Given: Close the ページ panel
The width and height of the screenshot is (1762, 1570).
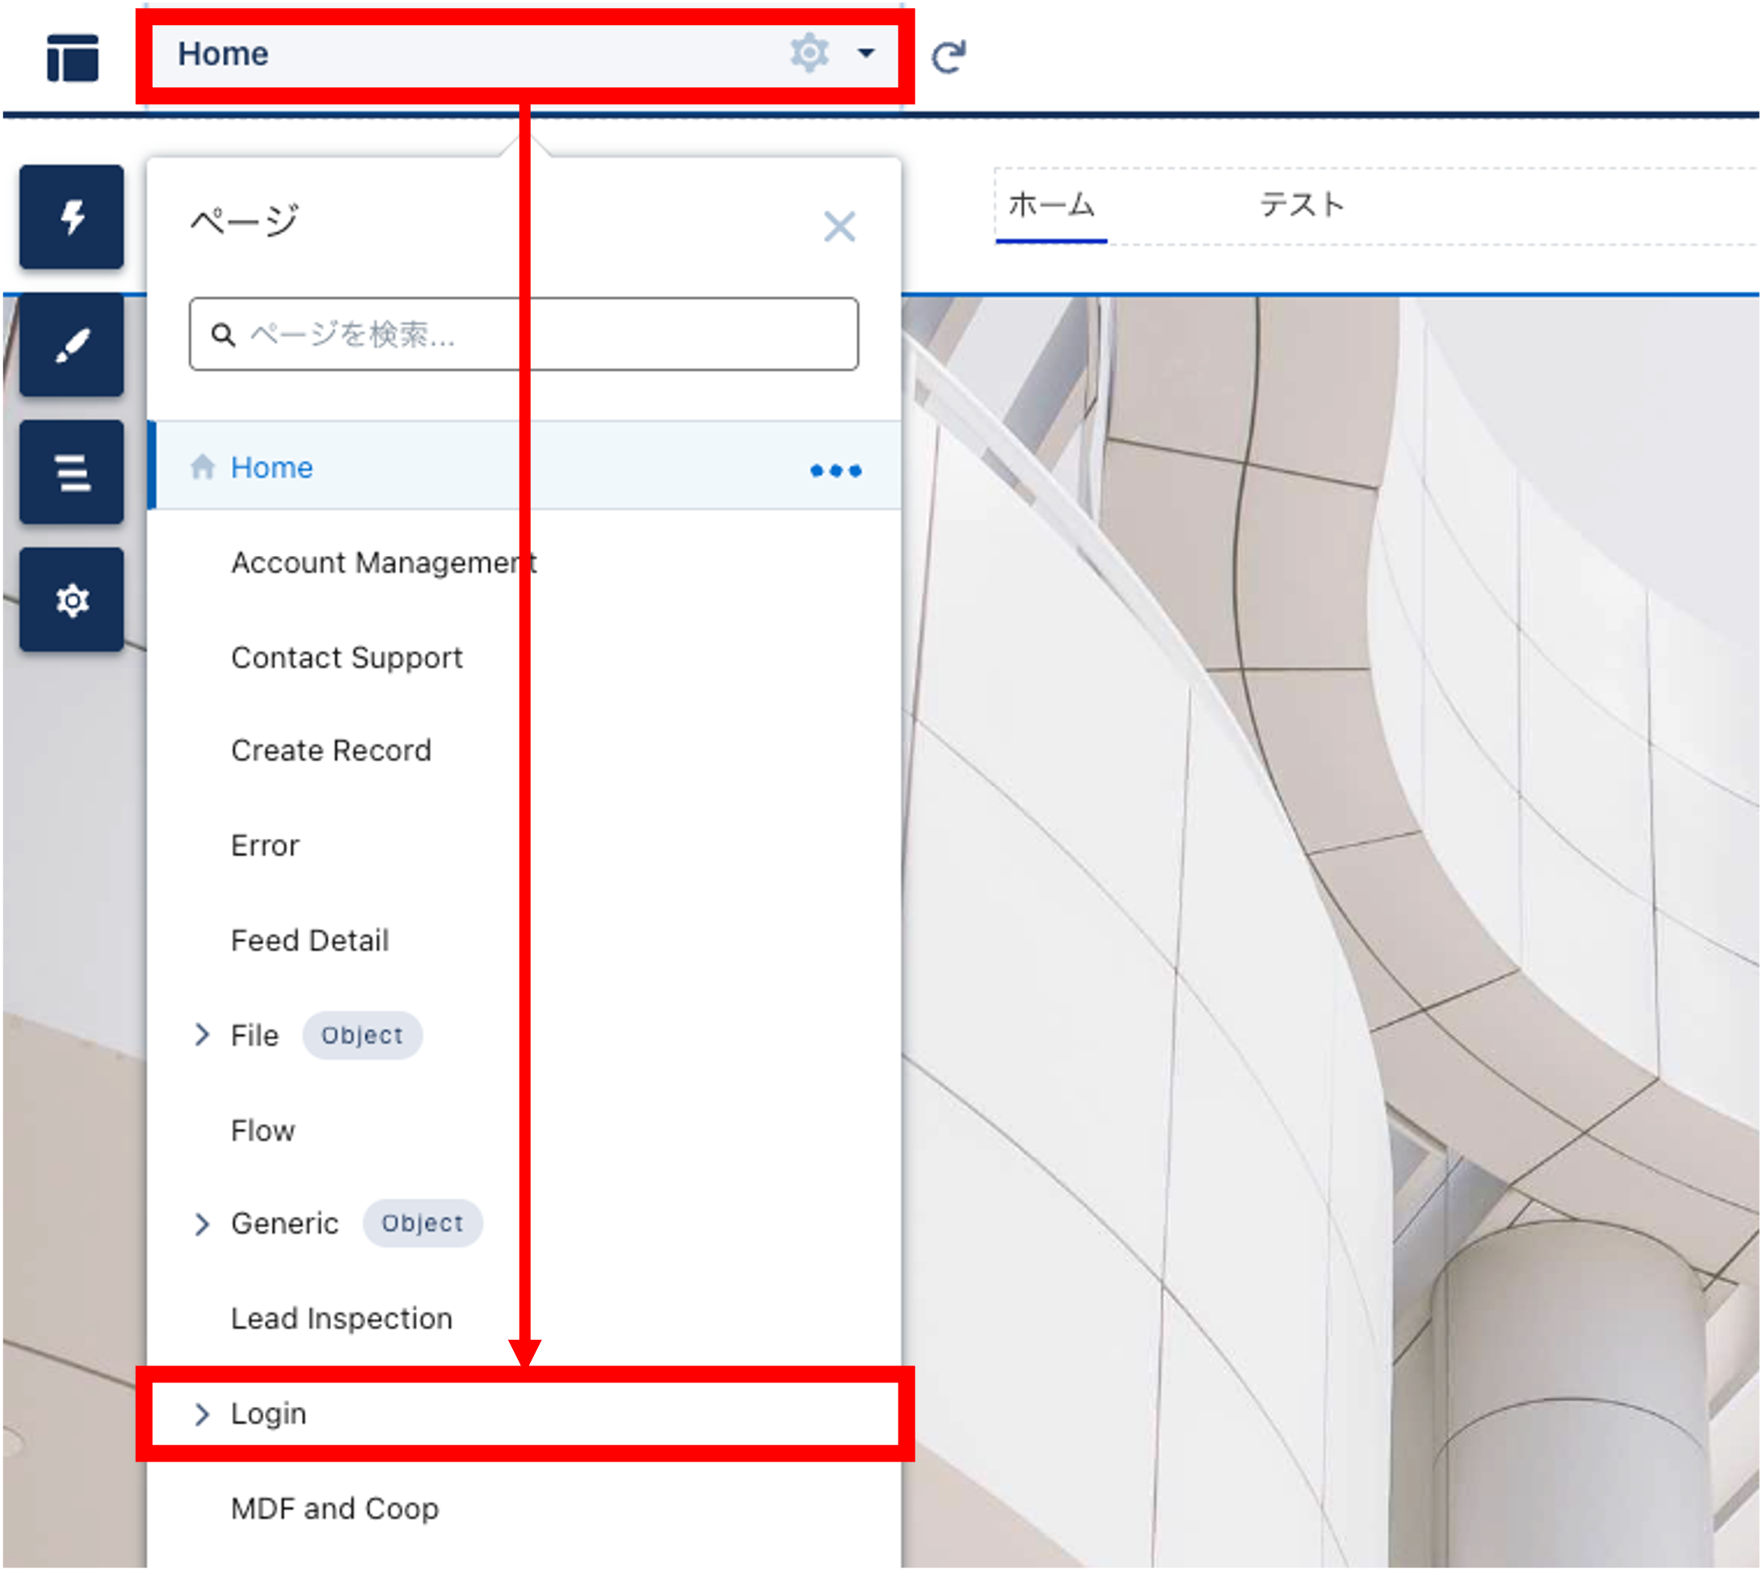Looking at the screenshot, I should point(839,227).
